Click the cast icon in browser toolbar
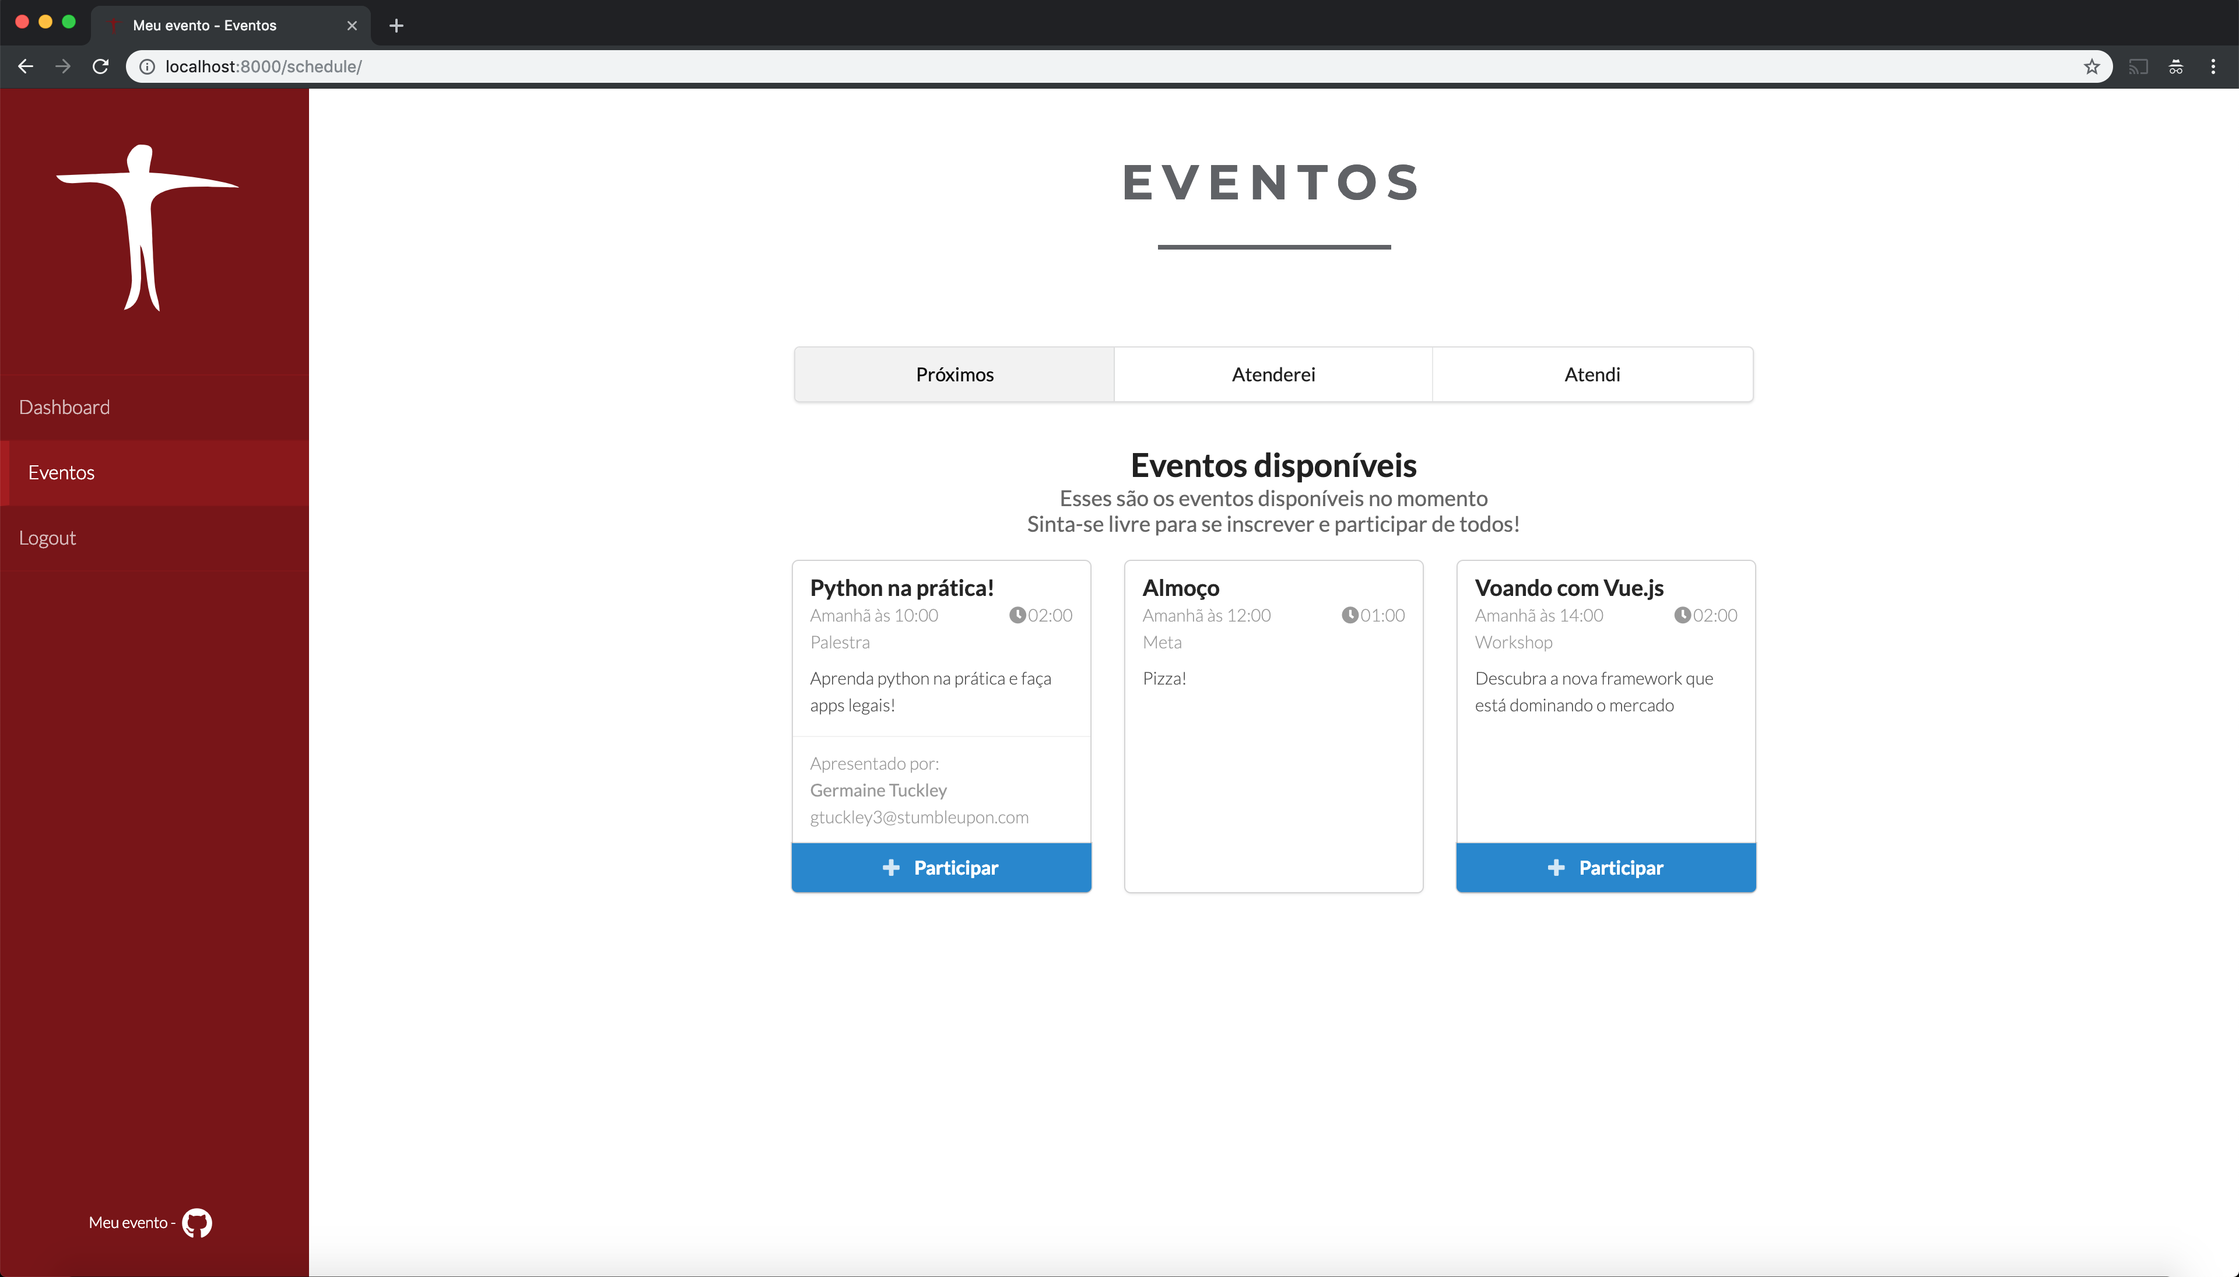Viewport: 2239px width, 1277px height. (x=2138, y=66)
